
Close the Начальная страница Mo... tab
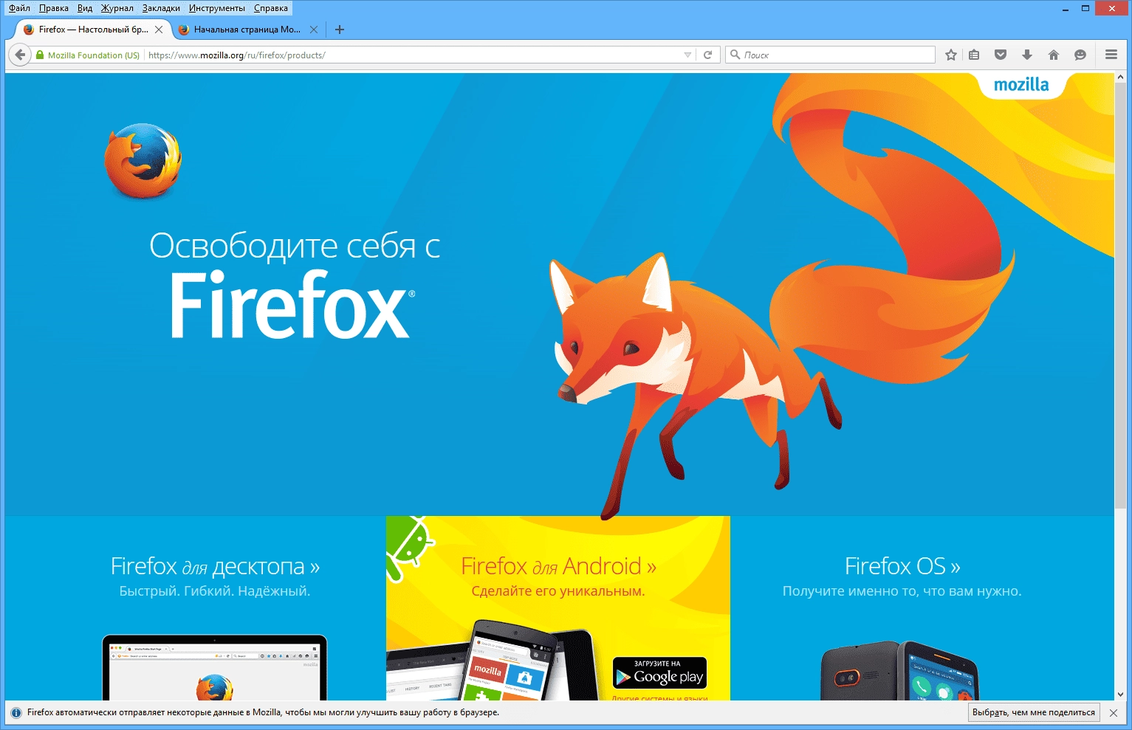tap(314, 30)
